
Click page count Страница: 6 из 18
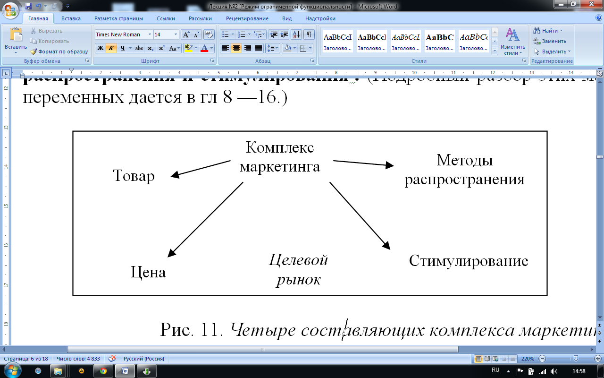click(x=25, y=359)
